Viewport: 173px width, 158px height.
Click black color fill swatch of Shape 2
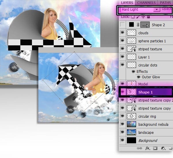point(131,25)
